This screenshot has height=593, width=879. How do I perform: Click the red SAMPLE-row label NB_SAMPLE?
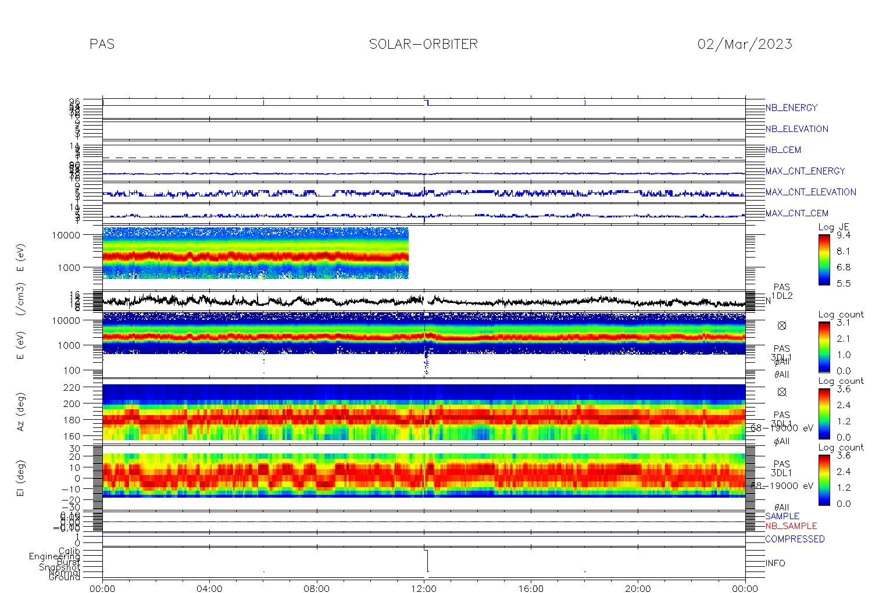pyautogui.click(x=791, y=526)
